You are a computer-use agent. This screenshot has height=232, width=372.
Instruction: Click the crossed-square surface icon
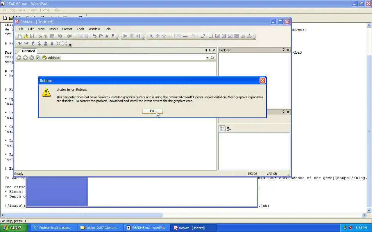(224, 36)
